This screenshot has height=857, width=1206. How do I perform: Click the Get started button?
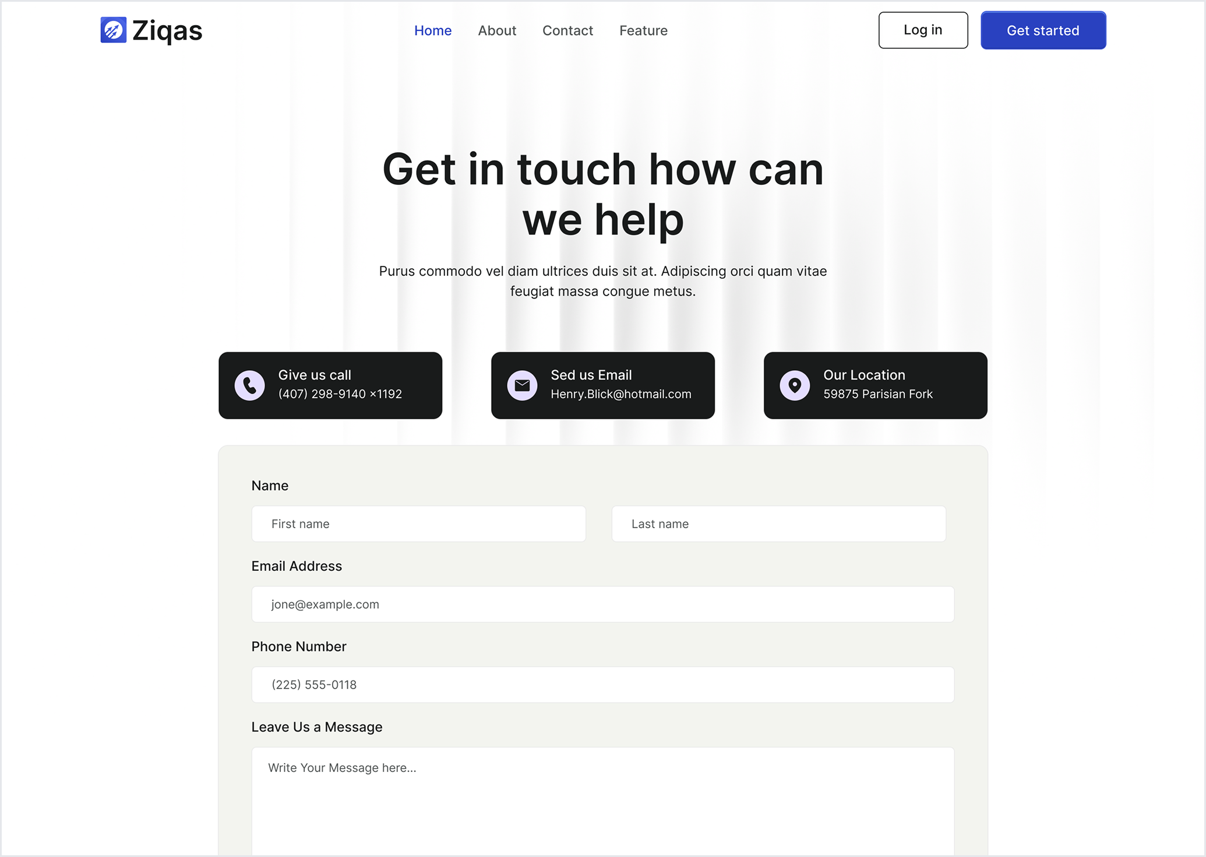pyautogui.click(x=1043, y=30)
